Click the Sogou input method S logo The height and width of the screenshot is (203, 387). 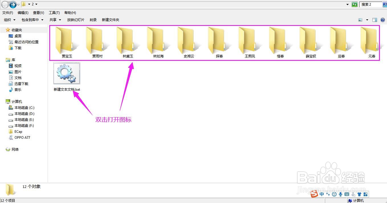tap(314, 194)
